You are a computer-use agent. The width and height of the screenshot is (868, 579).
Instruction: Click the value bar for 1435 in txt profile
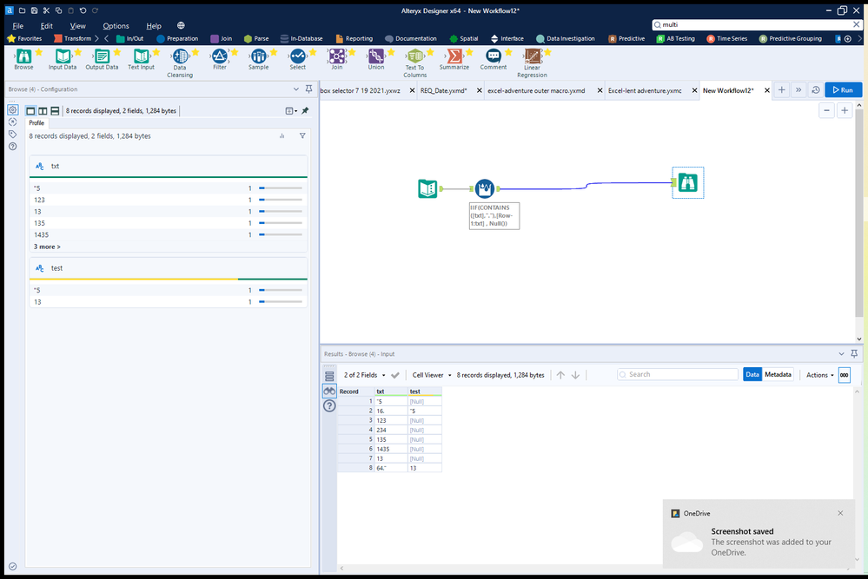281,234
